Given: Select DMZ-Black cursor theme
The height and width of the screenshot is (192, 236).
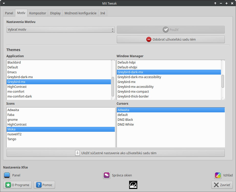Looking at the screenshot, I should pyautogui.click(x=171, y=119).
